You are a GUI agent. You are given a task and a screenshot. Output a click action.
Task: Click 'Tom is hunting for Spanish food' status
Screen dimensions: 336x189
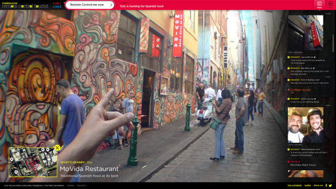[x=141, y=6]
